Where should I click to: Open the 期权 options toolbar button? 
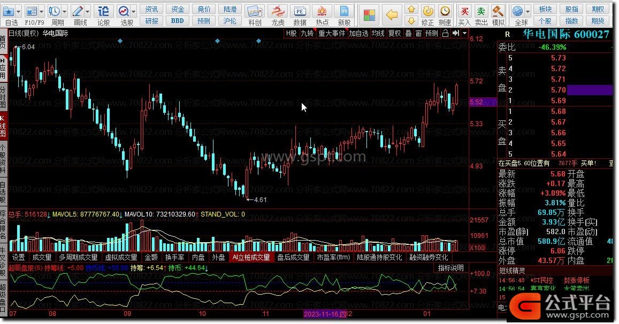[598, 9]
